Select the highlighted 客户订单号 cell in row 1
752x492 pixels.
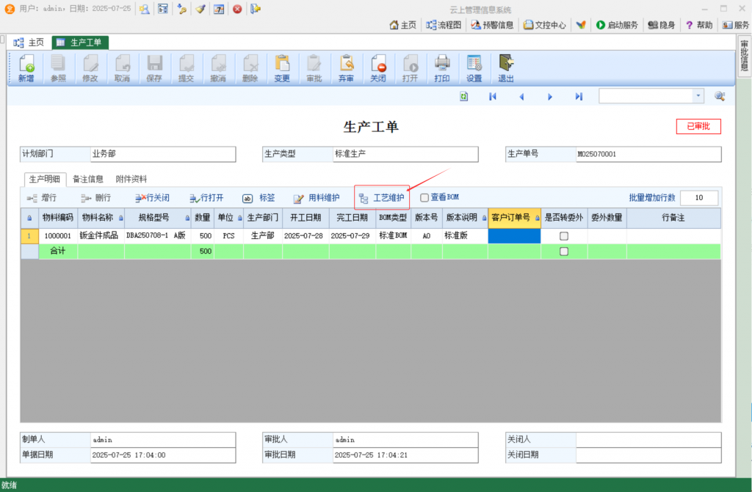(514, 235)
